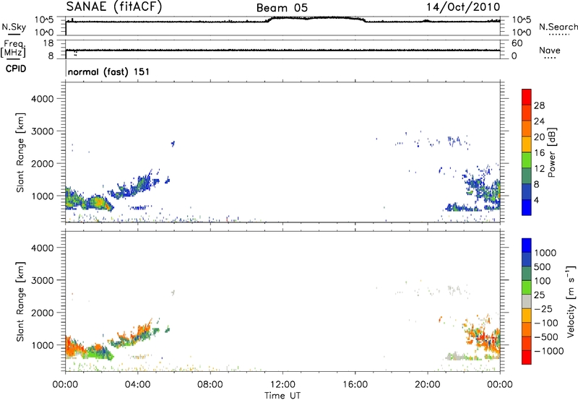
Task: Click the 12:00 time axis label
Action: point(282,385)
